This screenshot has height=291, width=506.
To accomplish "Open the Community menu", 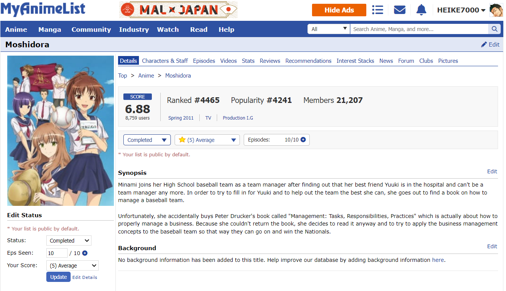I will [91, 30].
